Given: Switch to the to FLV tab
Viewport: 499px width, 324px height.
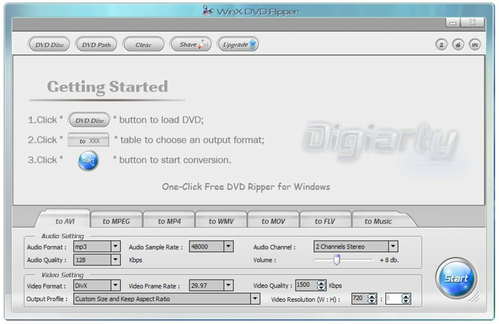Looking at the screenshot, I should 325,221.
